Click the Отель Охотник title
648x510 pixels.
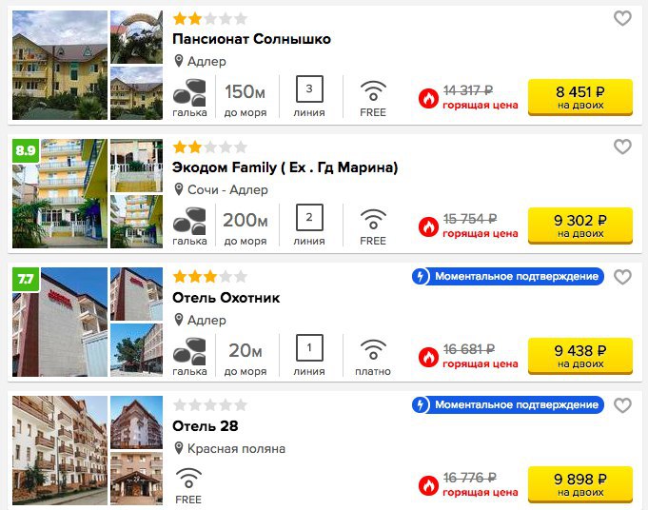pos(226,298)
